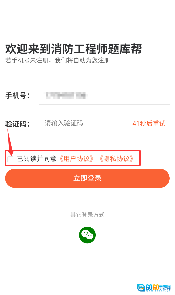Click the 验证码: label
This screenshot has width=175, height=295.
coord(17,124)
